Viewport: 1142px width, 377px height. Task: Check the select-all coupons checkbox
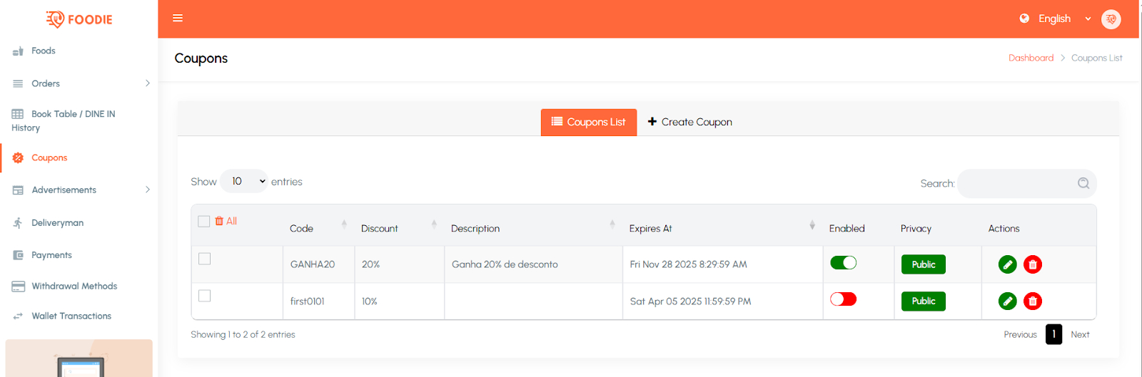pyautogui.click(x=204, y=222)
